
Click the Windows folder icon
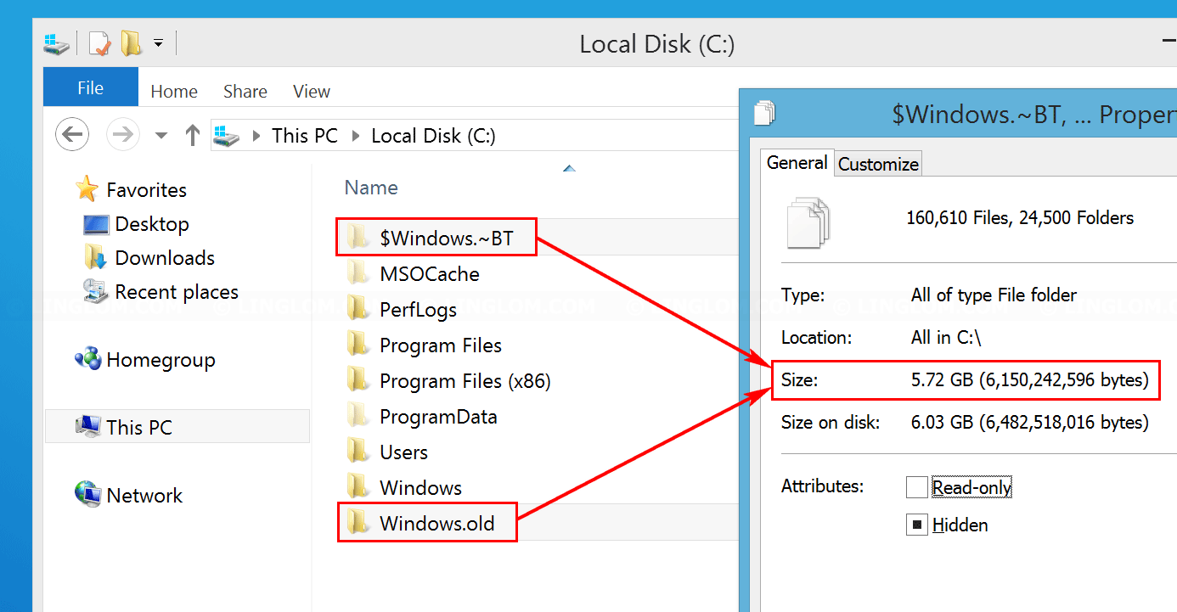358,487
